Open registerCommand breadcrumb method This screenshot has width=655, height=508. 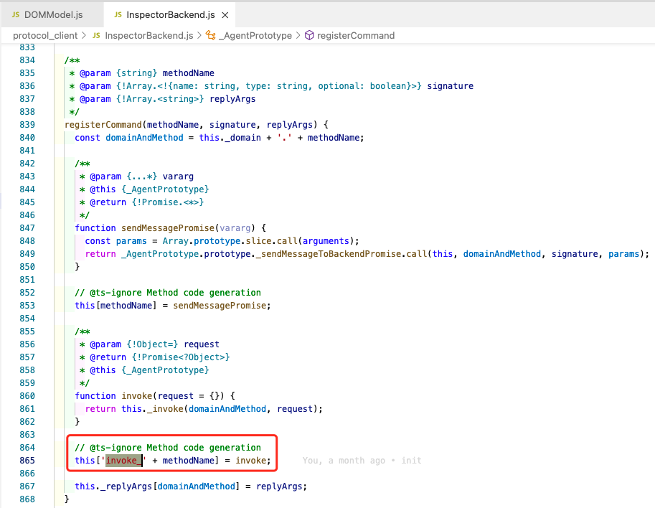(x=356, y=35)
